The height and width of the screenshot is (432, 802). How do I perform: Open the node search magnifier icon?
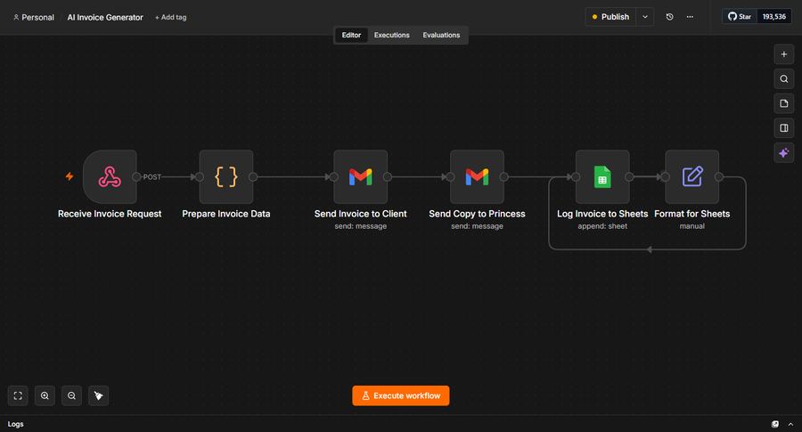coord(783,78)
